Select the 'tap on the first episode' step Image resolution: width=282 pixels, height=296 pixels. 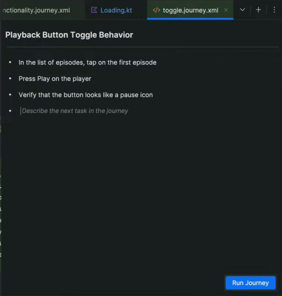tap(87, 62)
